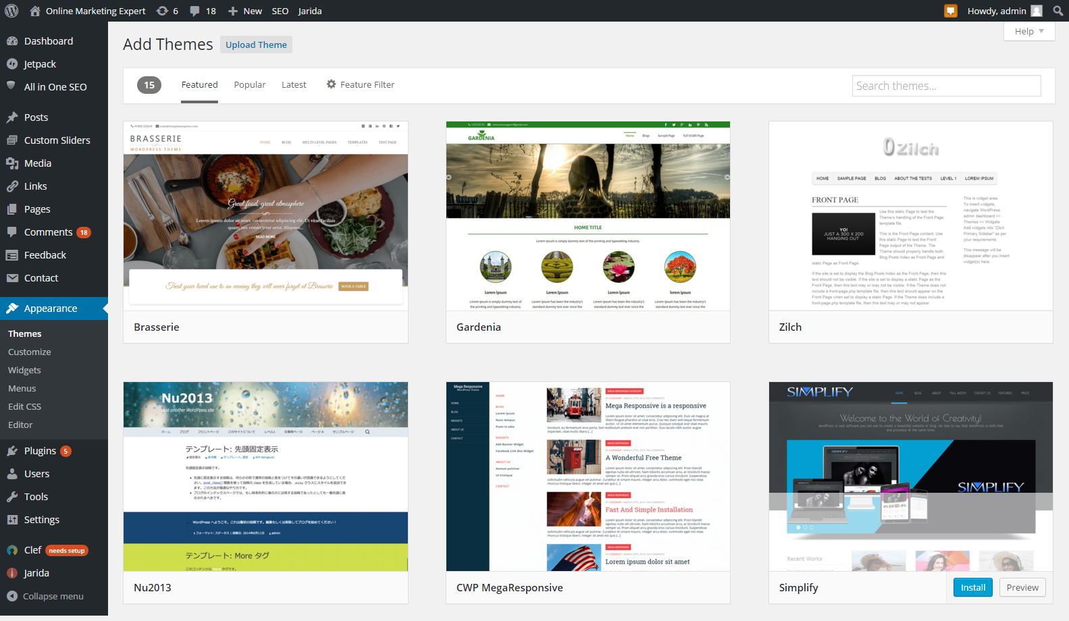Expand the Help dropdown
This screenshot has width=1069, height=621.
coord(1029,31)
